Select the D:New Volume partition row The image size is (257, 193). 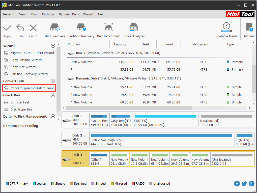(159, 62)
